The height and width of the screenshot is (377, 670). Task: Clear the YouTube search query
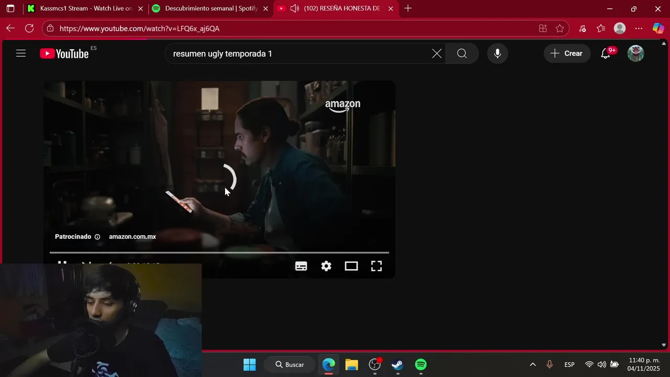click(437, 53)
